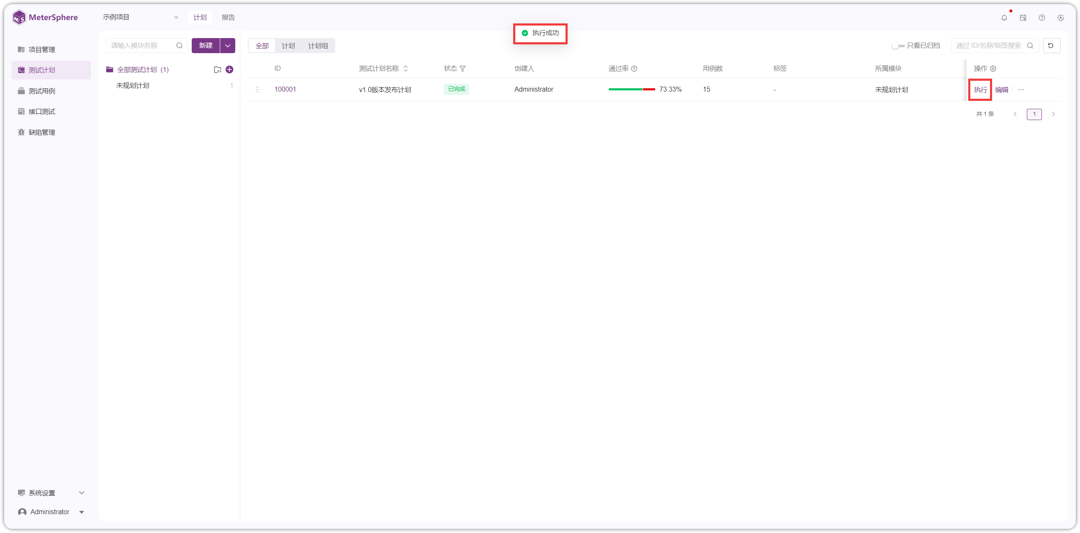Click the 通过率 help icon
The image size is (1080, 533).
click(x=634, y=68)
